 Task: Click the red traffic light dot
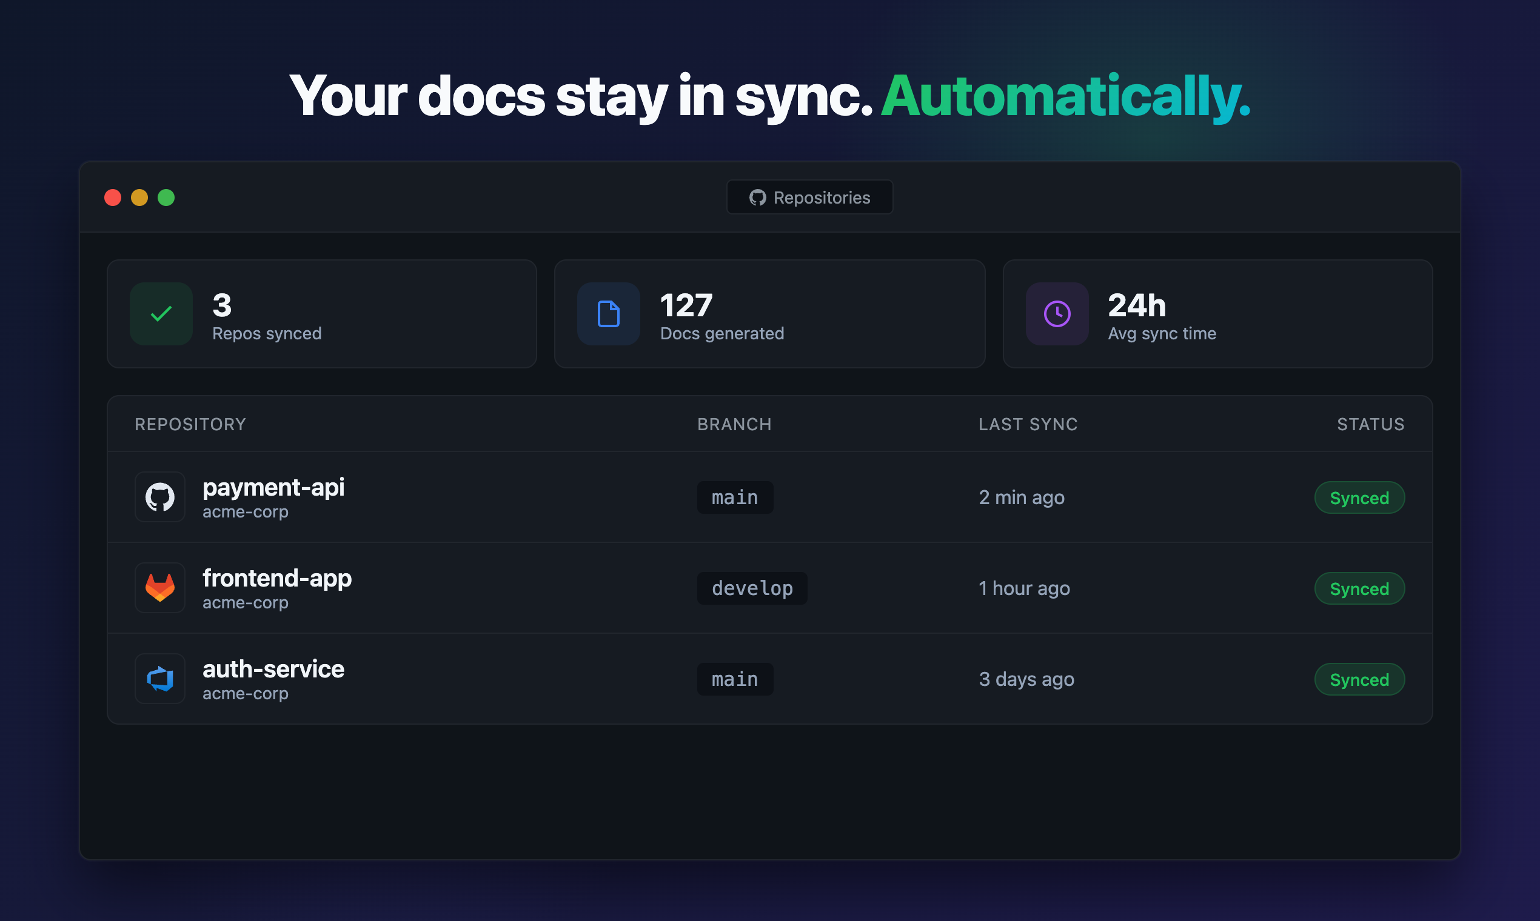pyautogui.click(x=113, y=198)
